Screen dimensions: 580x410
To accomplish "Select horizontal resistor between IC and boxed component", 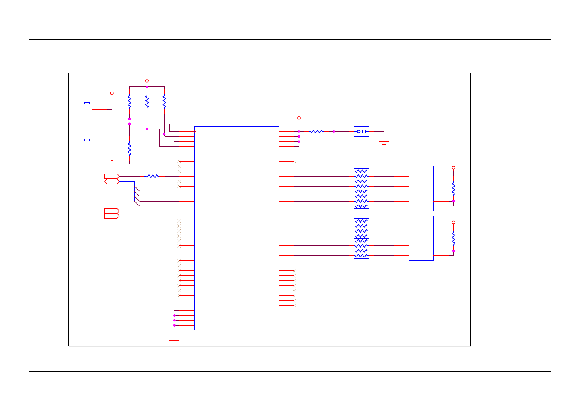I will click(316, 132).
